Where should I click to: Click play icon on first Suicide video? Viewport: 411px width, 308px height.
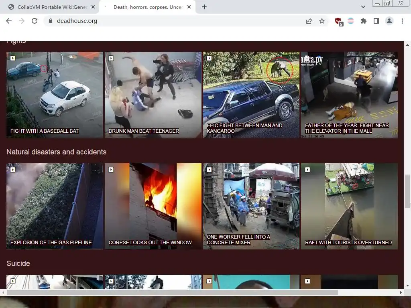12,281
